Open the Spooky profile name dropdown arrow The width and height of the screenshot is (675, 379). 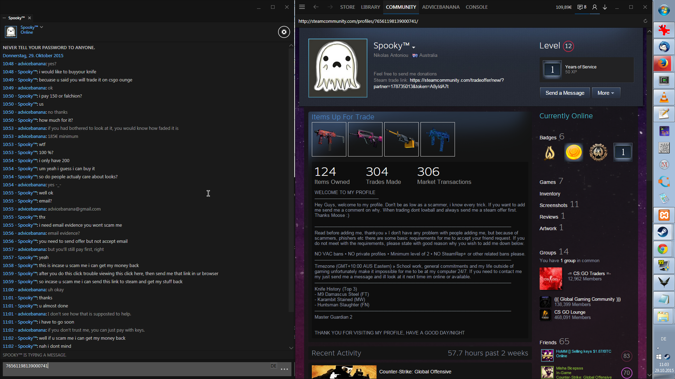(414, 47)
